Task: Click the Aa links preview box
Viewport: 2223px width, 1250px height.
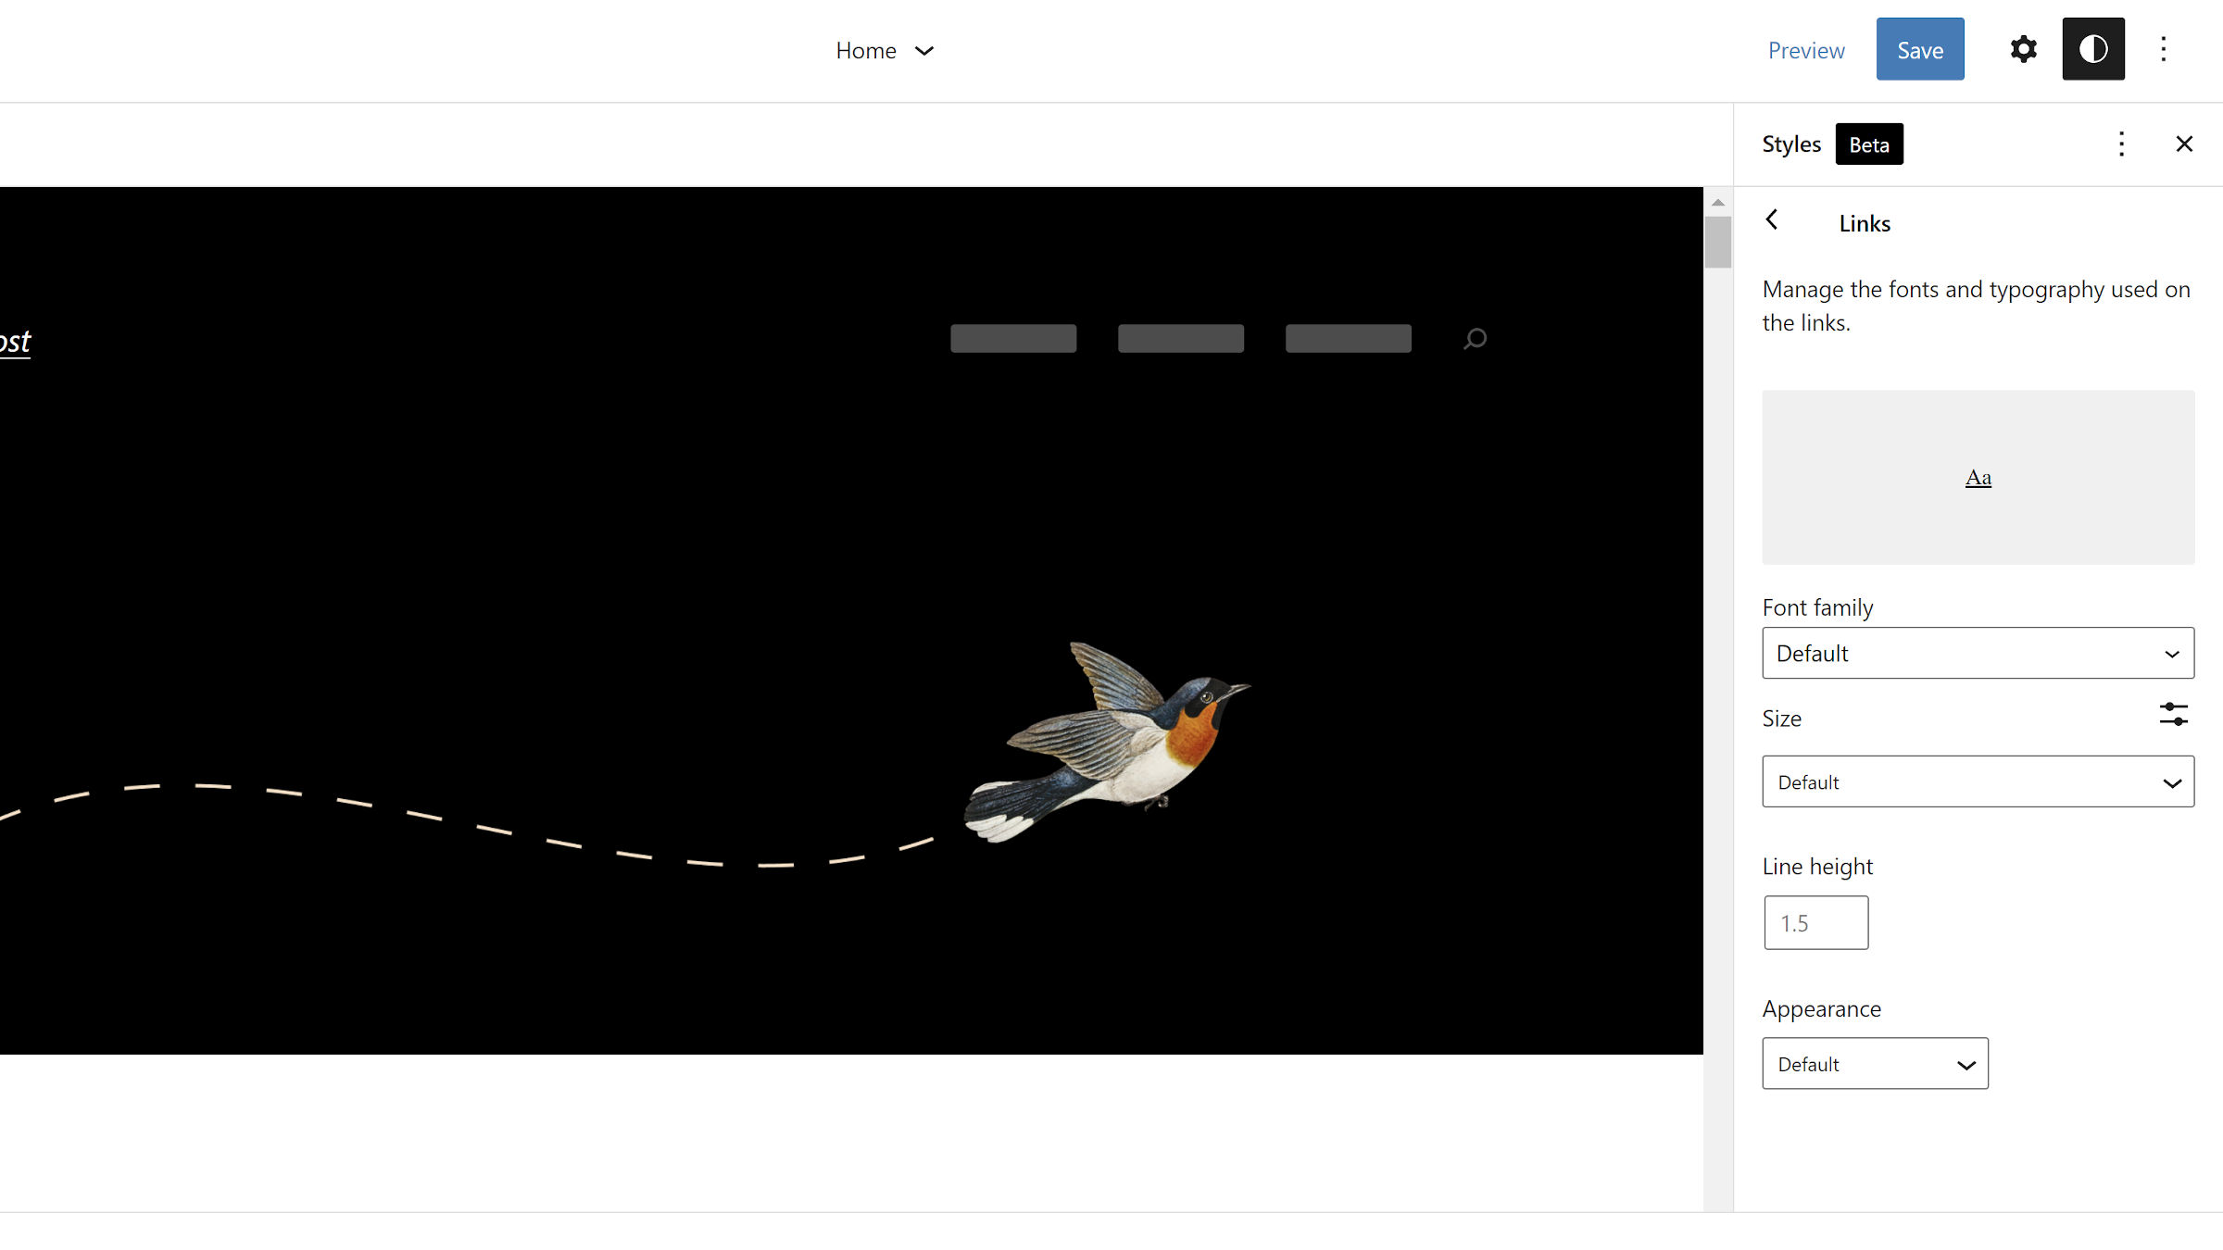Action: click(1978, 477)
